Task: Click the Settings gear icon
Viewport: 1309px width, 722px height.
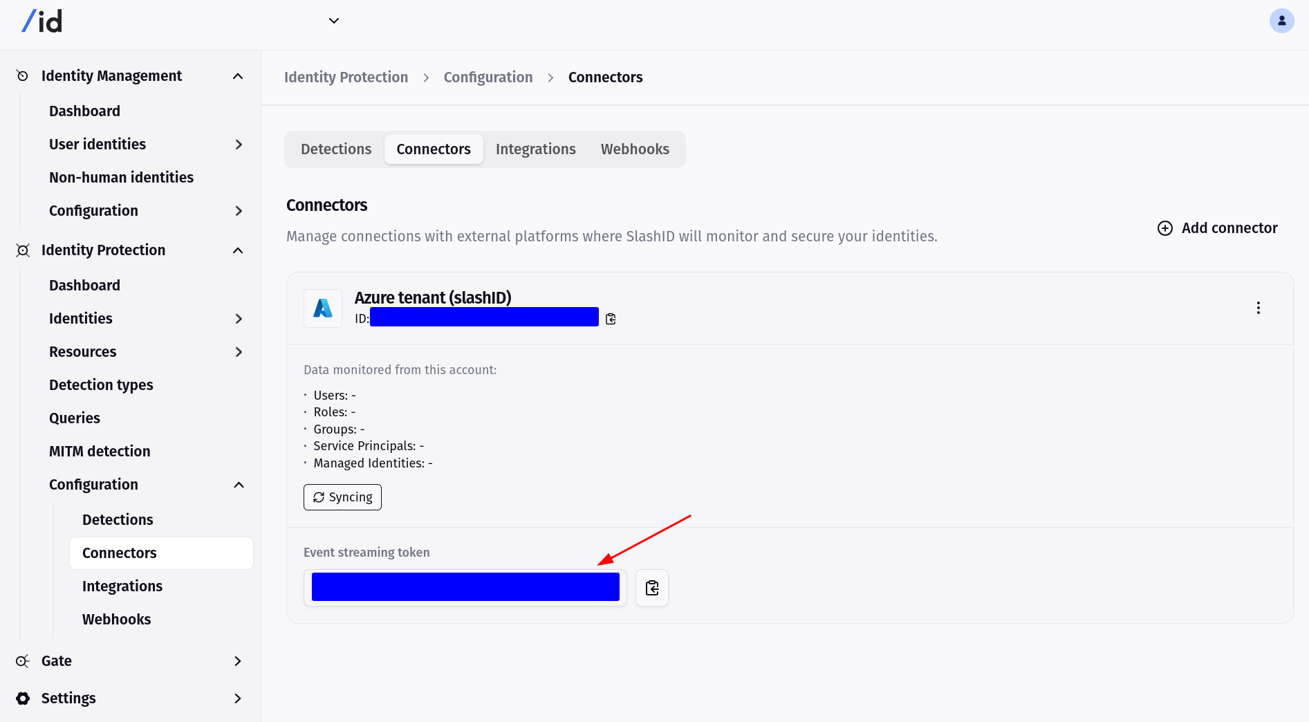Action: click(x=23, y=698)
